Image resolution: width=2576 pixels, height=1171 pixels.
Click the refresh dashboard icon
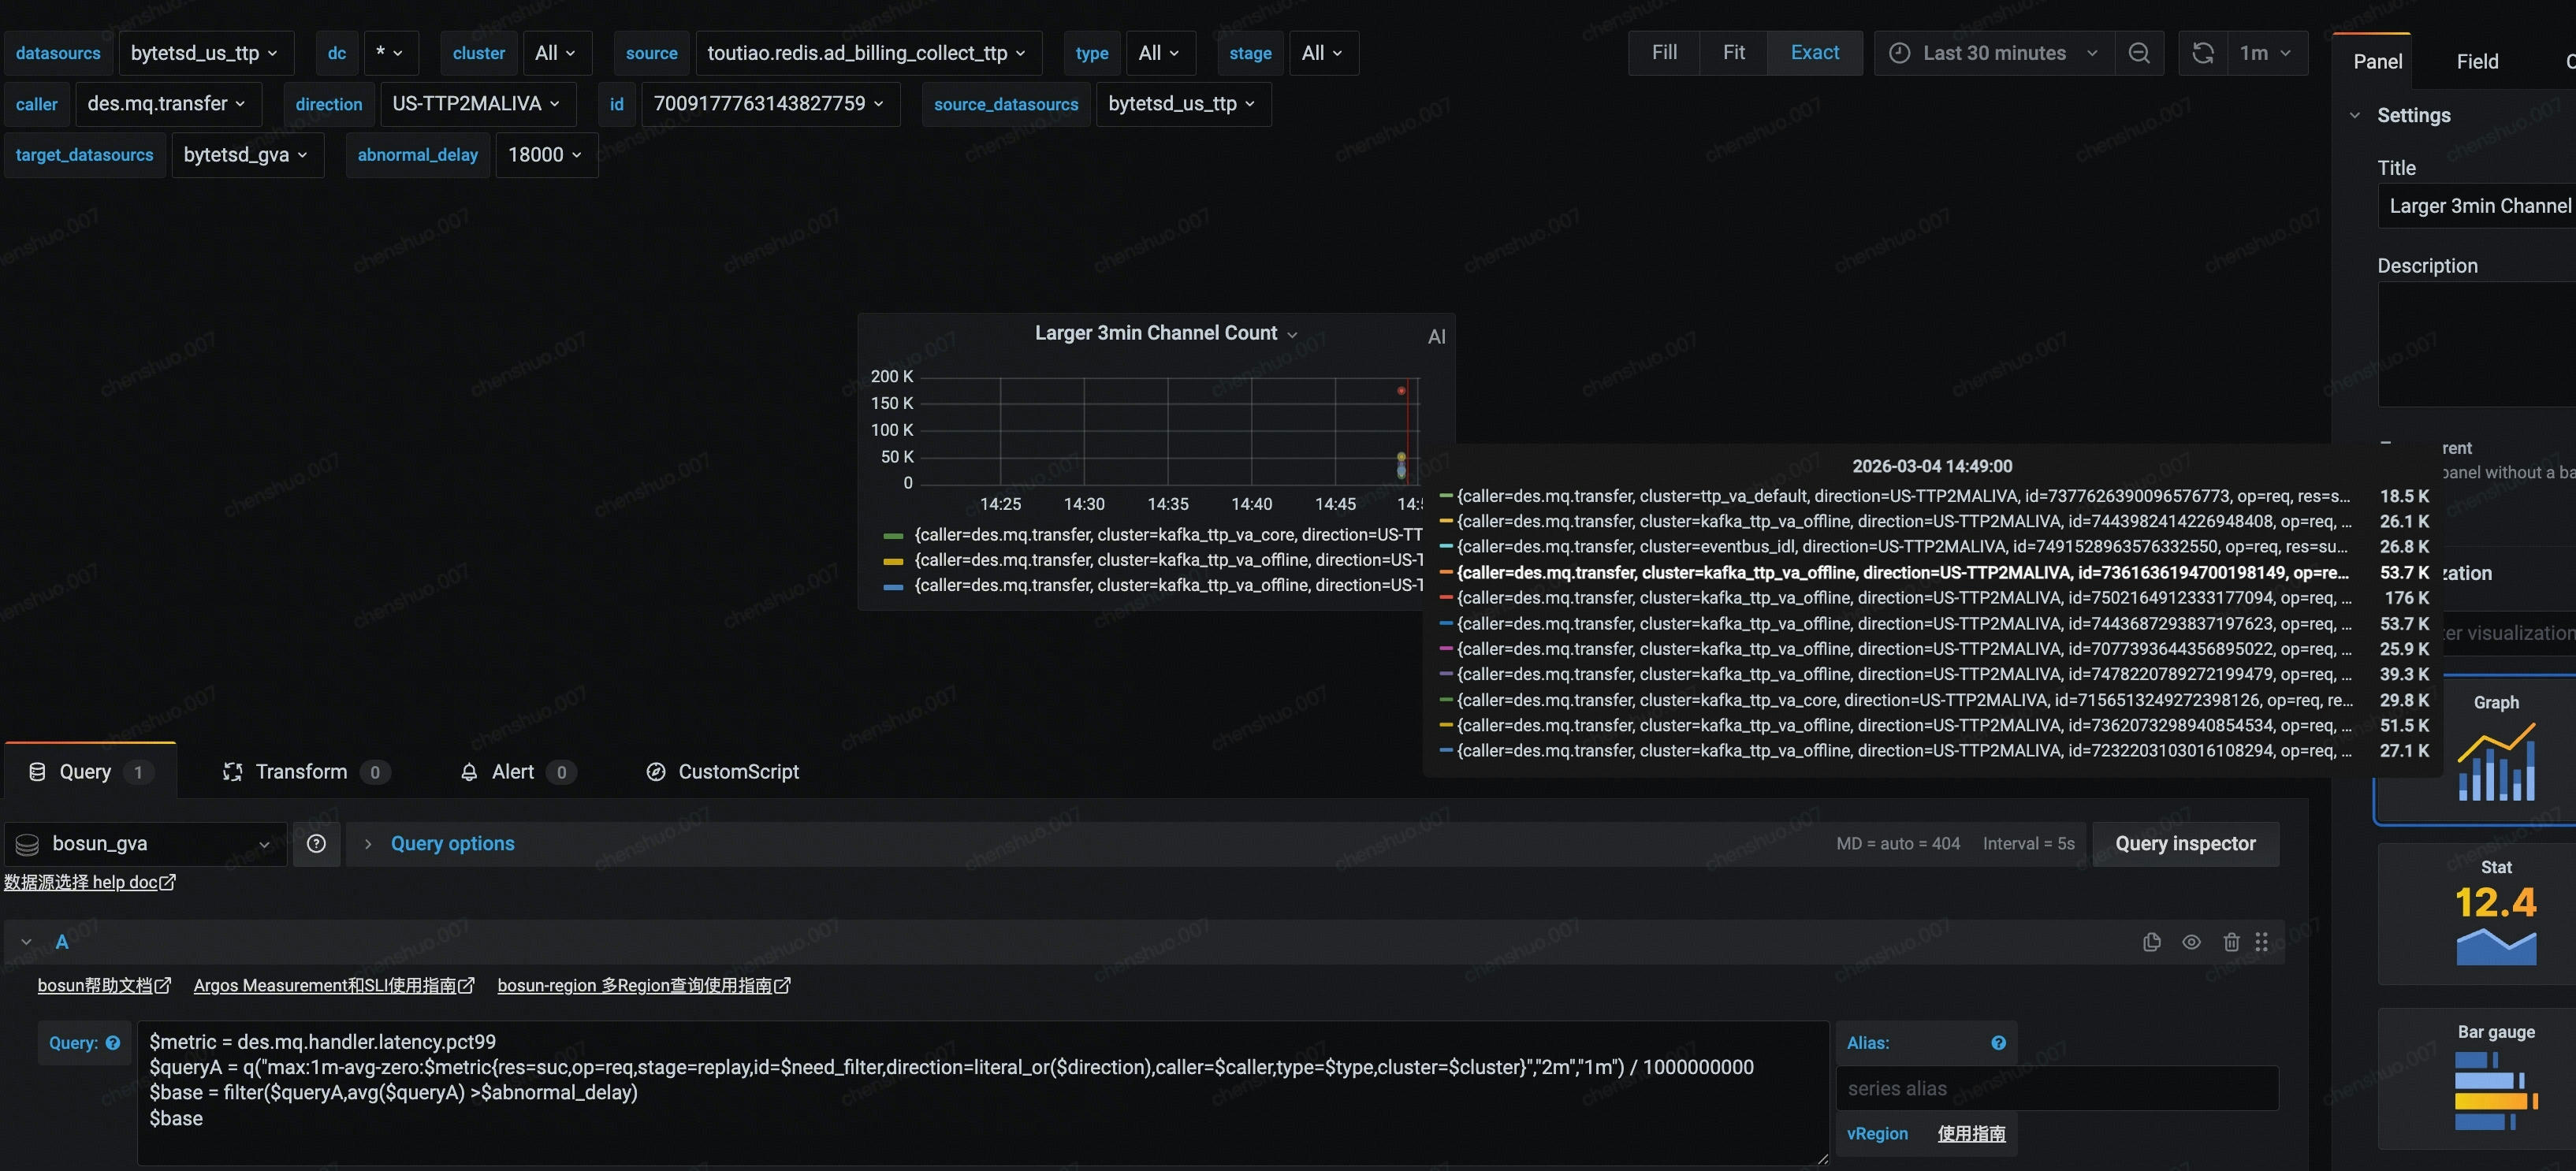2202,53
